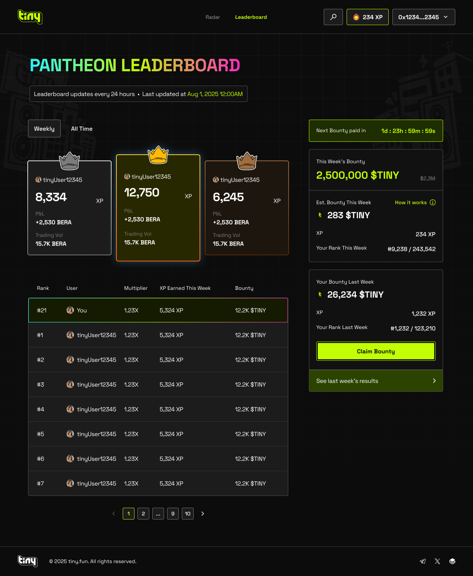Go to page 2
The width and height of the screenshot is (473, 576).
click(143, 514)
